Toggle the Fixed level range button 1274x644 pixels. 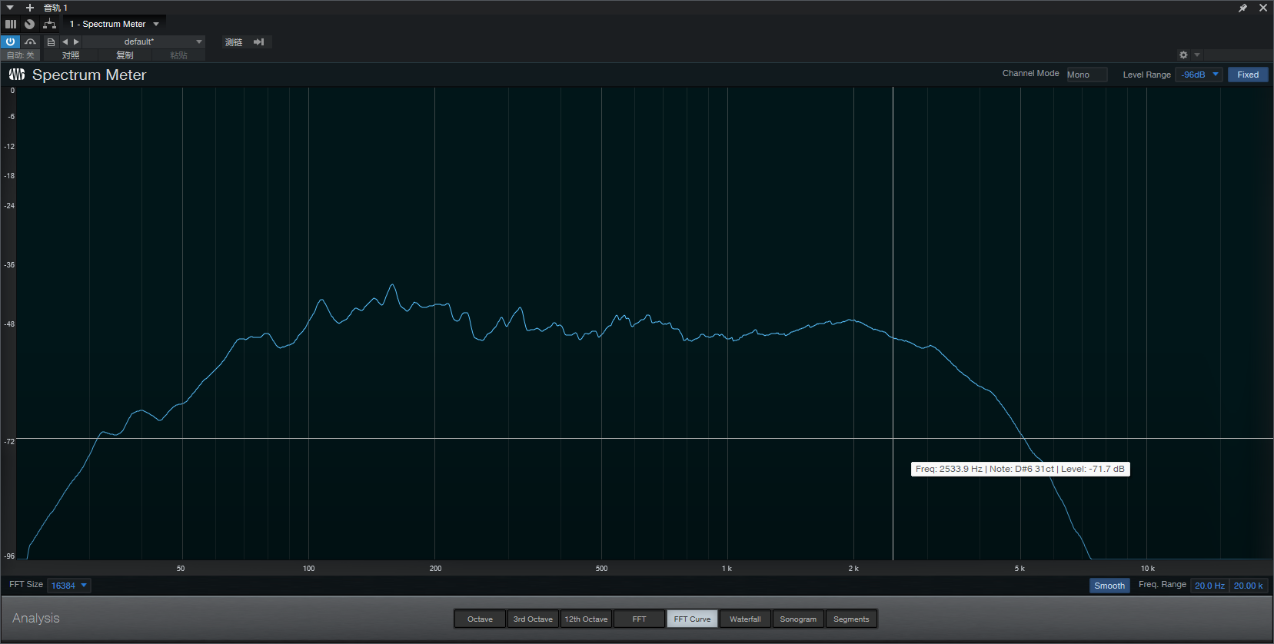coord(1247,75)
